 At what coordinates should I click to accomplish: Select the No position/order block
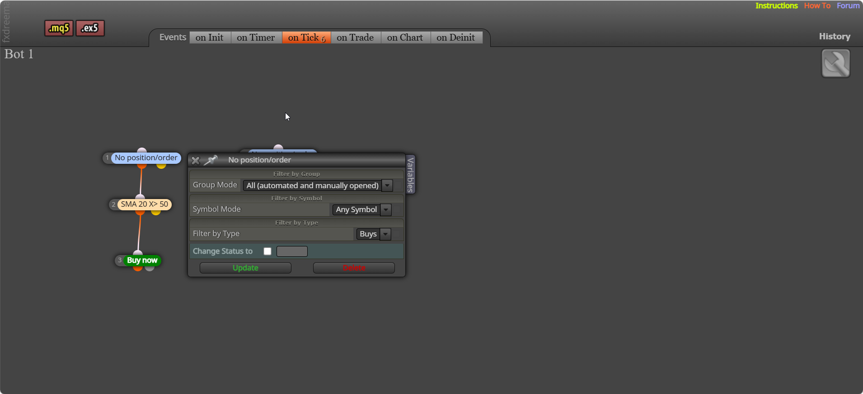146,158
